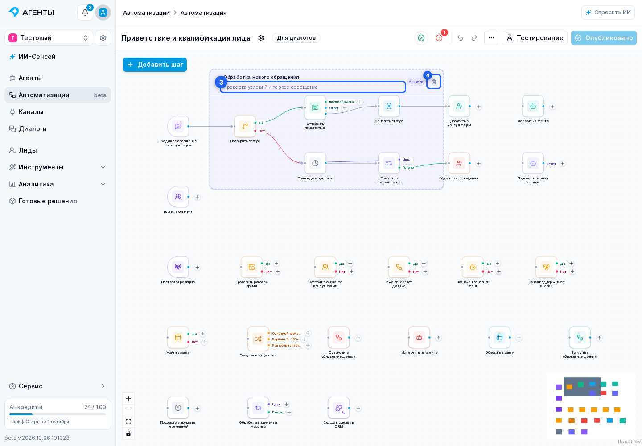Fit the flow view to screen

(128, 422)
